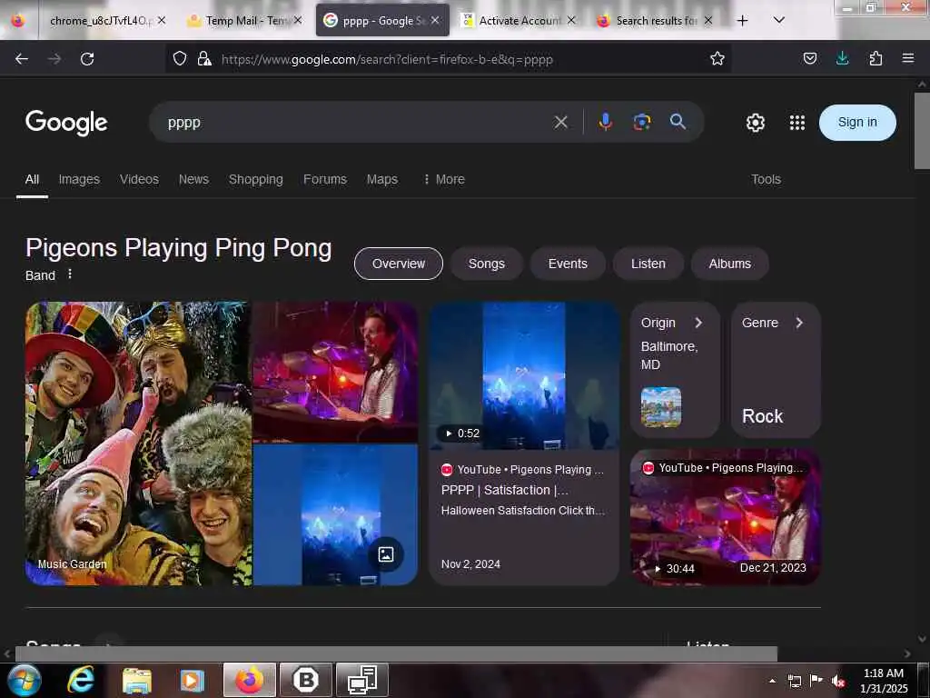Expand the More search filters
The width and height of the screenshot is (930, 698).
click(x=443, y=179)
